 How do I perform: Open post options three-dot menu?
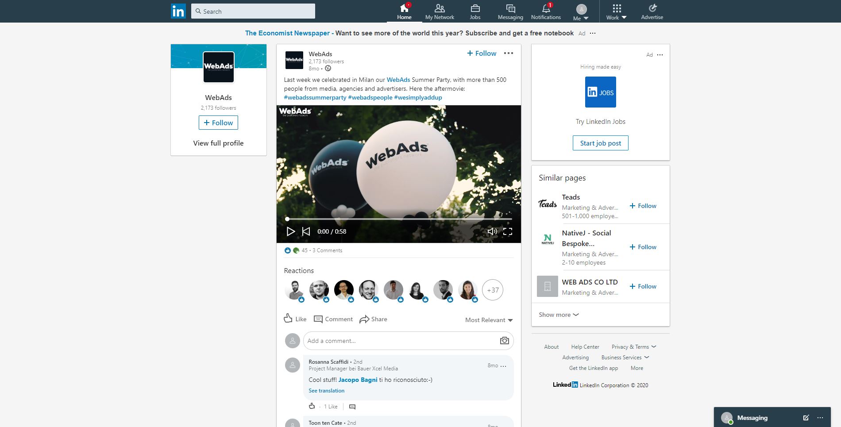(509, 53)
